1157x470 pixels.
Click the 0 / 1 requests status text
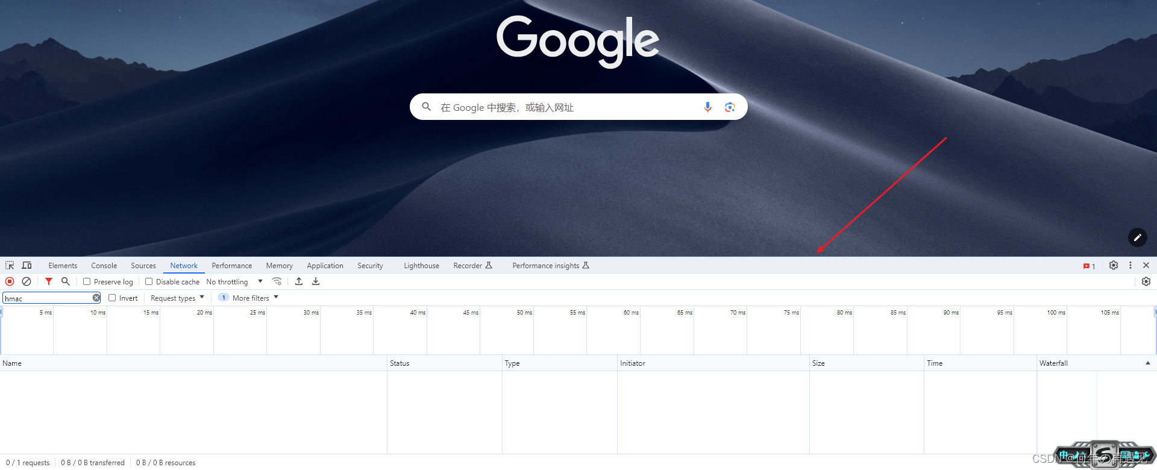click(x=28, y=463)
